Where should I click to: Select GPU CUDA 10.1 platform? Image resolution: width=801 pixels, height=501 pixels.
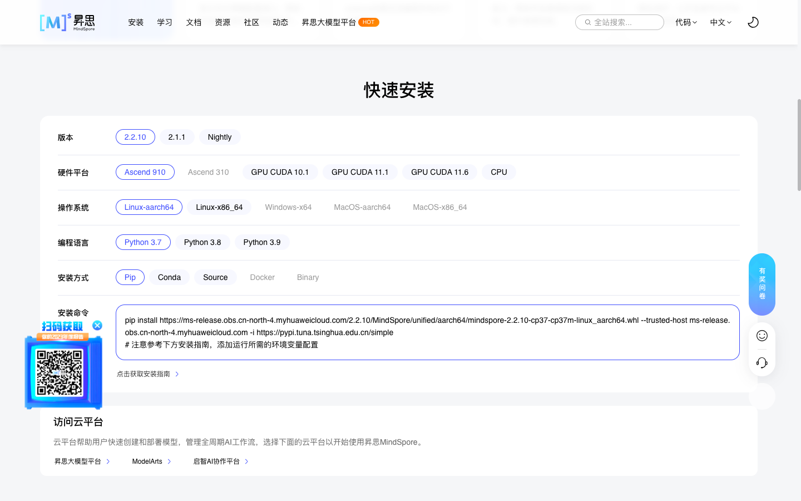[280, 172]
